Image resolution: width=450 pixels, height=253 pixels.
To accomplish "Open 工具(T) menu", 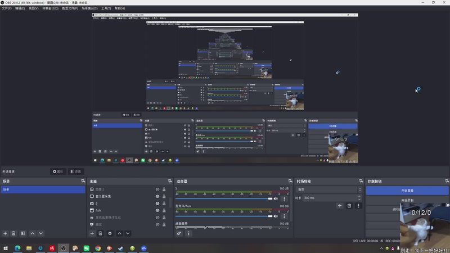I will [106, 8].
